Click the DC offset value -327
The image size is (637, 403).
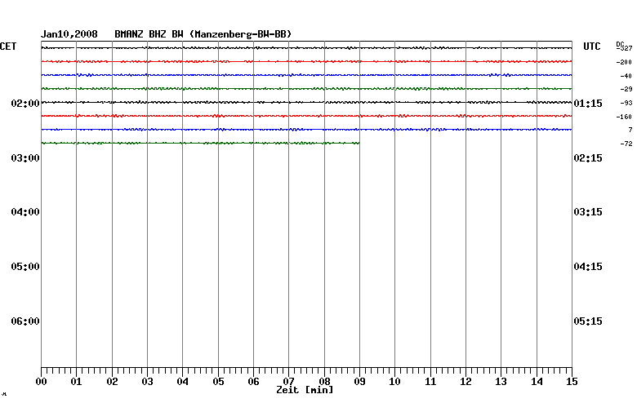625,48
